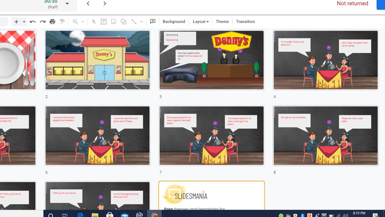Open the Print icon
Screen dimensions: 385x217
(x=52, y=22)
